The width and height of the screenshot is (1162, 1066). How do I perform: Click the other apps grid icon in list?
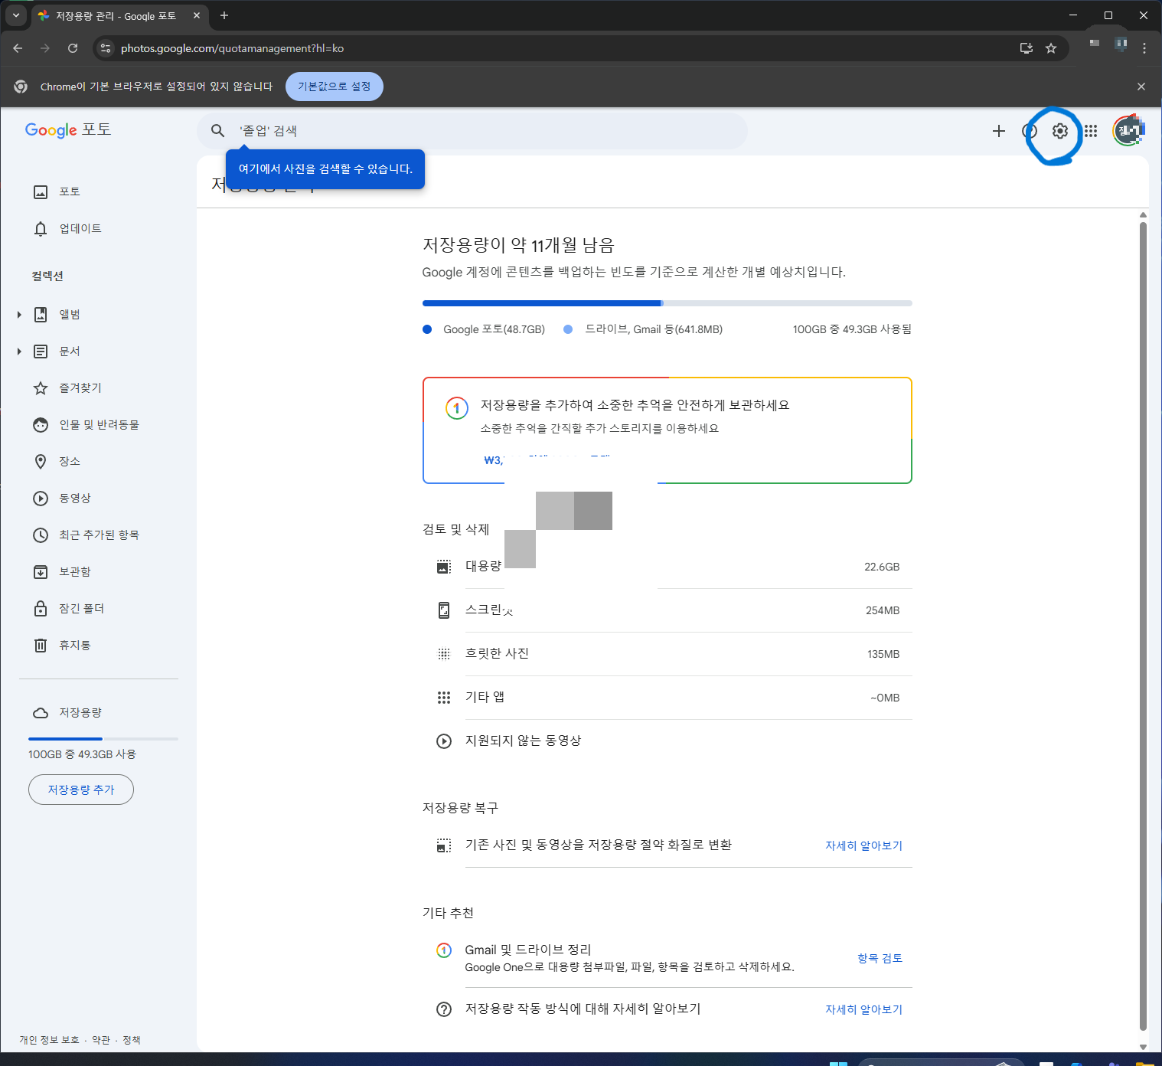pos(444,698)
